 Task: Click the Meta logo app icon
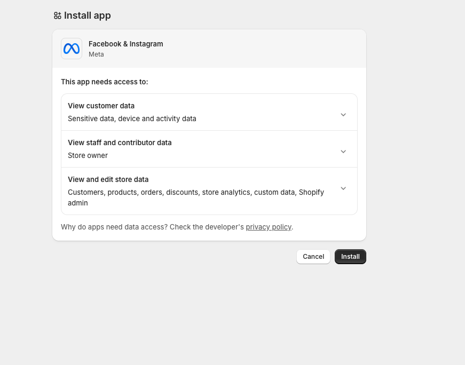pyautogui.click(x=72, y=49)
